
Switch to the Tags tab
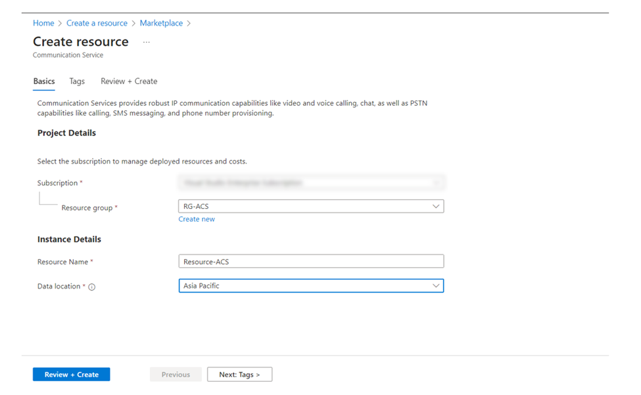coord(77,81)
